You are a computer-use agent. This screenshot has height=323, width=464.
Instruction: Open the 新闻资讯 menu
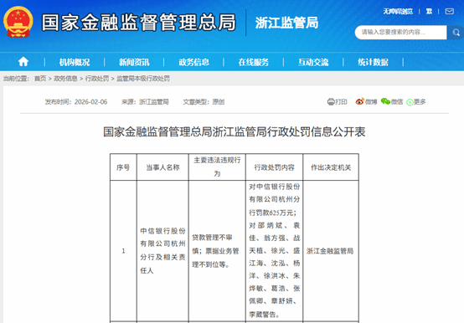(x=134, y=62)
